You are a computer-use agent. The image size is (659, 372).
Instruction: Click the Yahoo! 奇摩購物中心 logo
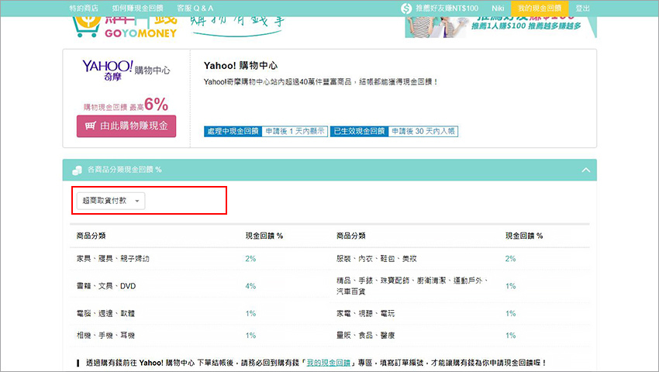coord(126,71)
